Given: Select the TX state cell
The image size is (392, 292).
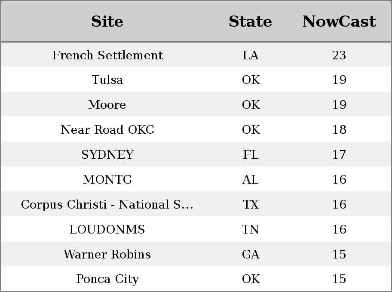Looking at the screenshot, I should click(x=251, y=204).
